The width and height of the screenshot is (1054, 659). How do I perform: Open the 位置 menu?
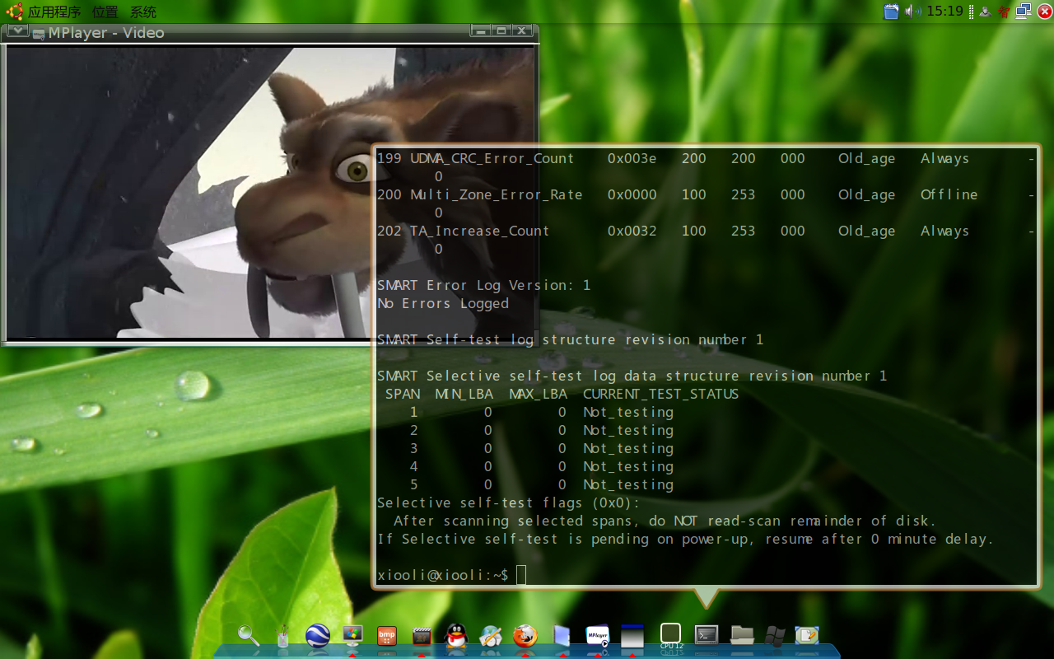pos(105,12)
